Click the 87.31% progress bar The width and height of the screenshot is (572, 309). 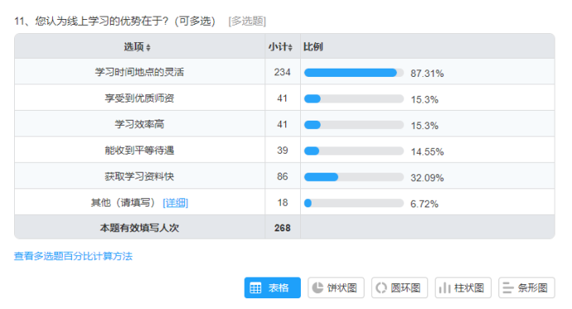354,73
